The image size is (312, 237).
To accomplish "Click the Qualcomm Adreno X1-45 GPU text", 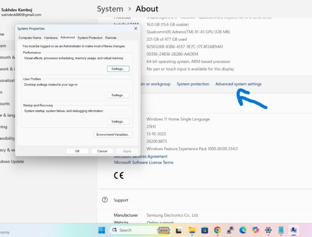I will click(188, 32).
